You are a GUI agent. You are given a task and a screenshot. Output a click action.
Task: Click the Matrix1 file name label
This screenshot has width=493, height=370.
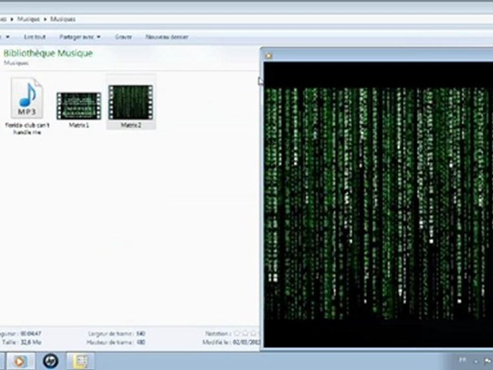(79, 125)
